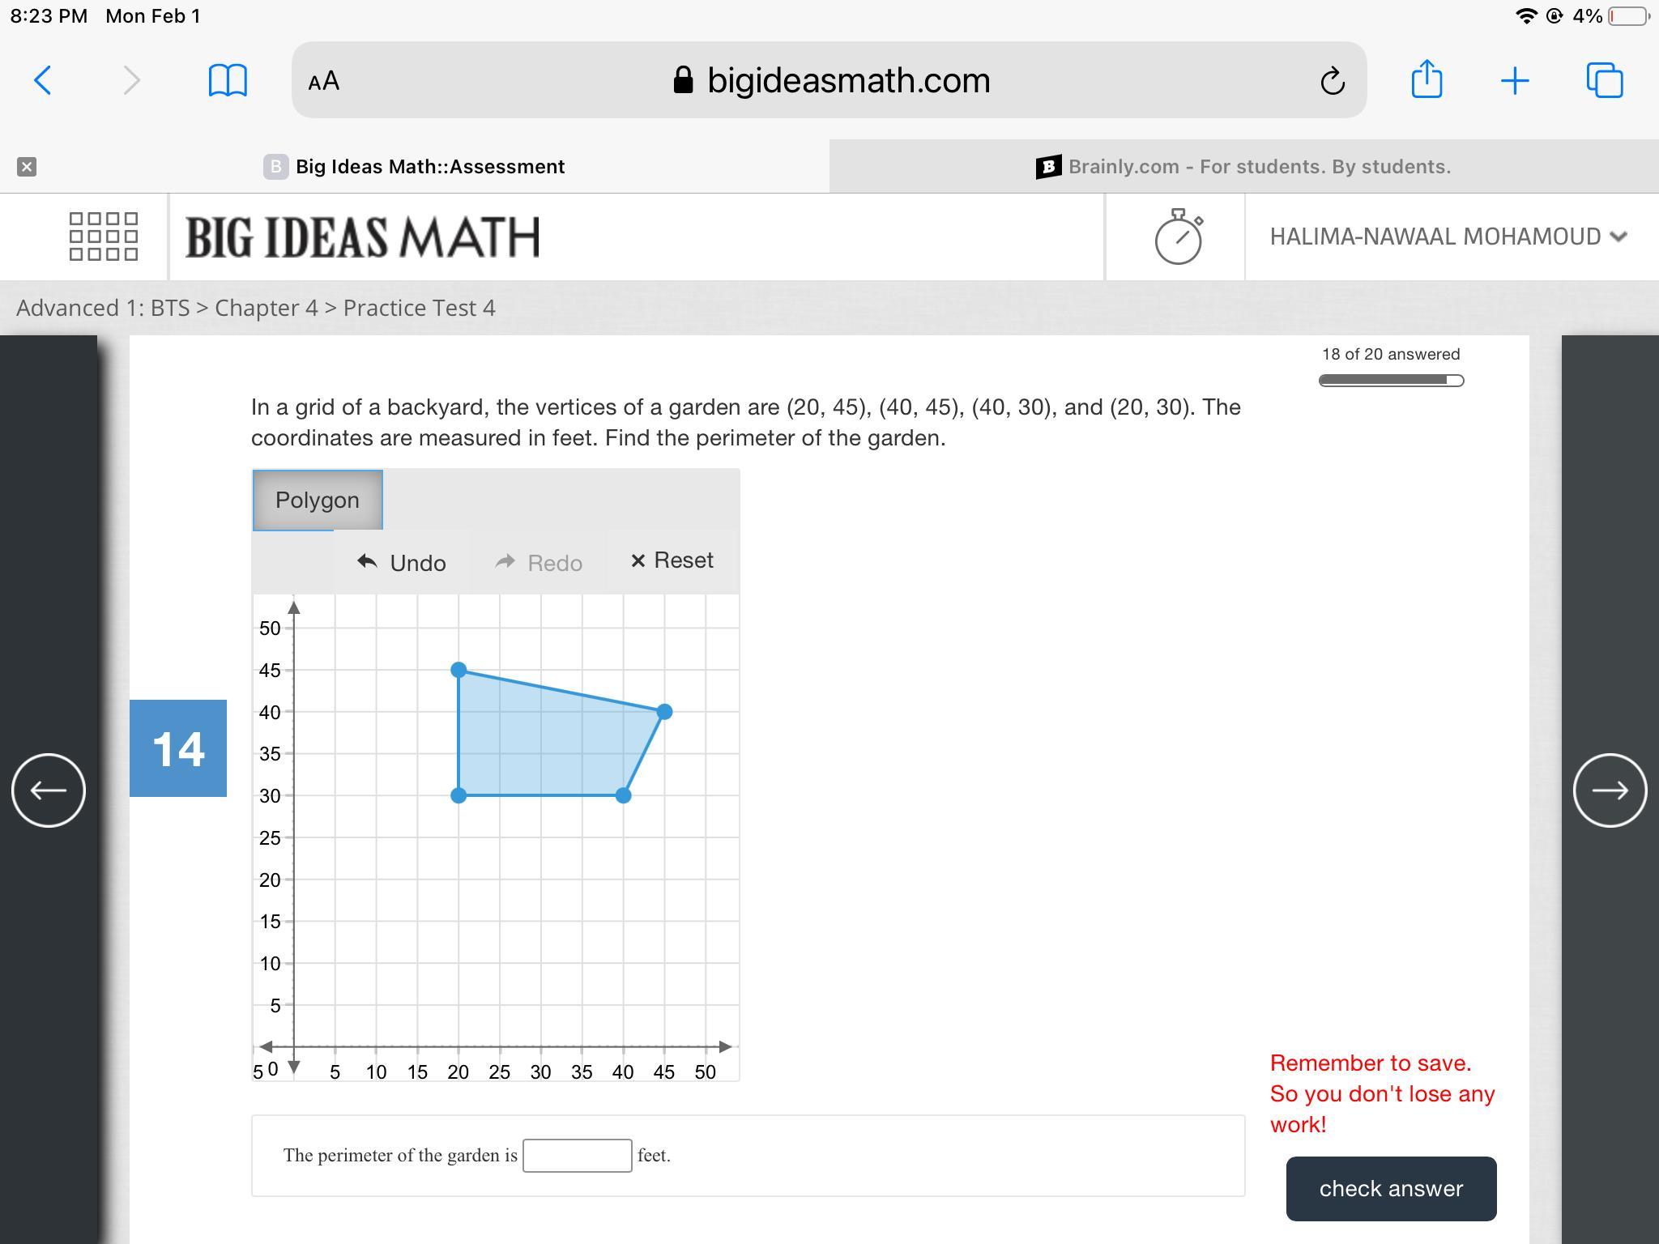Image resolution: width=1659 pixels, height=1244 pixels.
Task: Open the Safari bookmarks book icon
Action: [228, 80]
